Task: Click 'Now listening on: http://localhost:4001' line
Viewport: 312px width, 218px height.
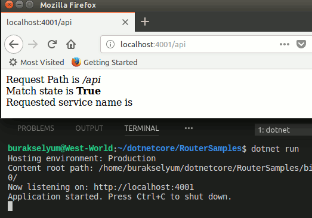Action: [101, 187]
